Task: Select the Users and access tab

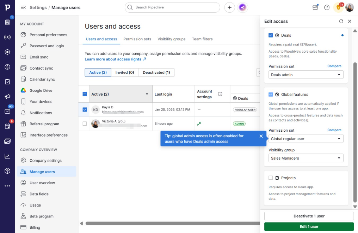Action: tap(101, 39)
